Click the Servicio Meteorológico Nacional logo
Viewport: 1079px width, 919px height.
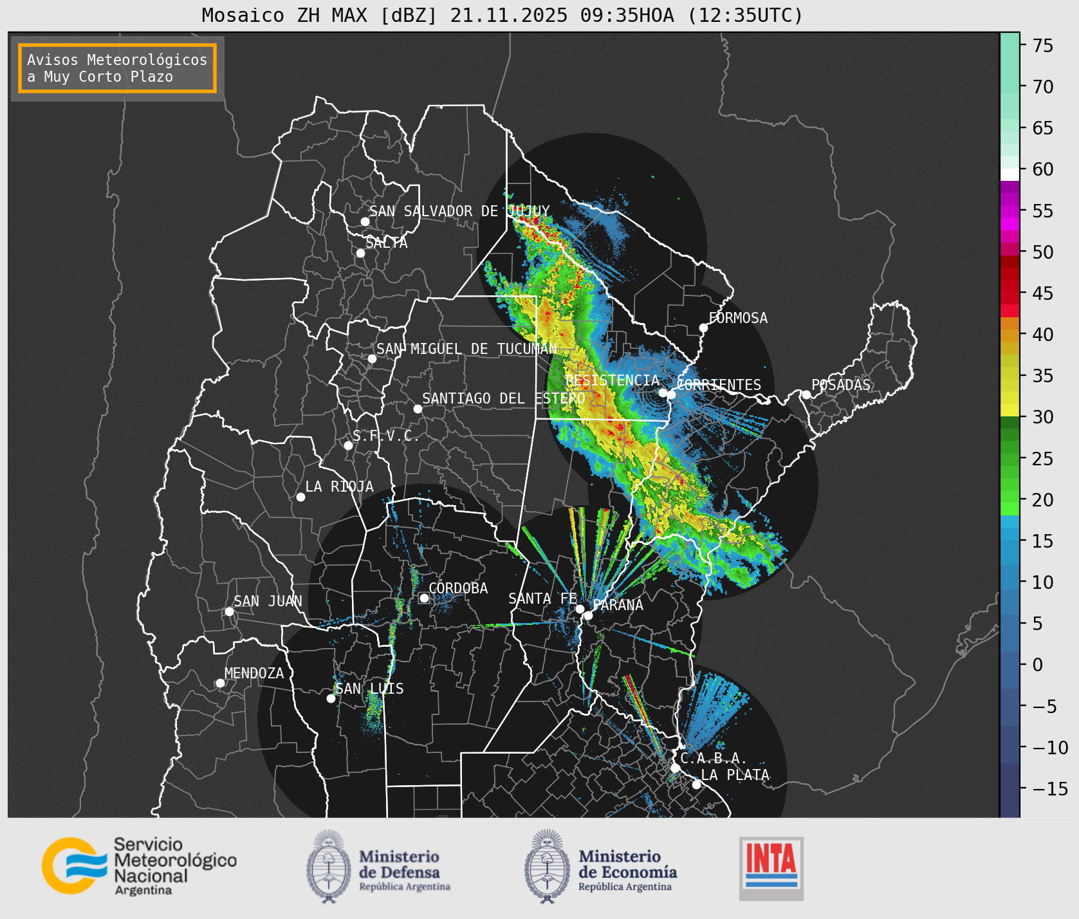[x=140, y=866]
